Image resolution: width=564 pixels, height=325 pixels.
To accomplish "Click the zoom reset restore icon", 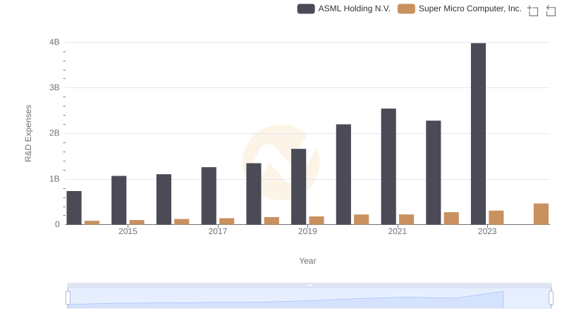I will tap(551, 11).
